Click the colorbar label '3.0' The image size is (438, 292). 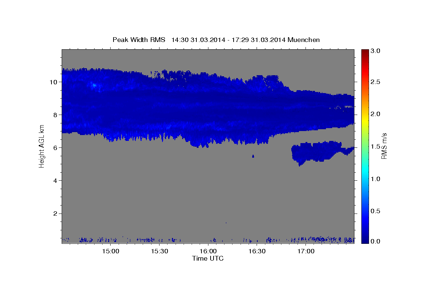pos(376,51)
